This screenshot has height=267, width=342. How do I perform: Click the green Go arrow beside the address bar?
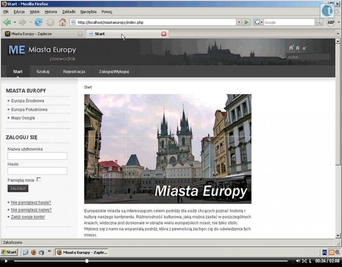pos(247,22)
